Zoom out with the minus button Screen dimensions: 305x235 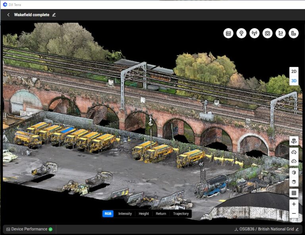pos(294,214)
